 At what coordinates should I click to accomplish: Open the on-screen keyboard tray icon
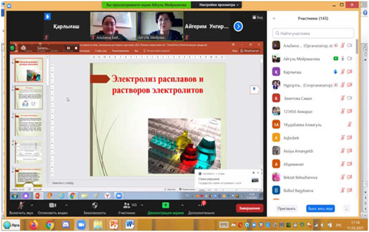[x=224, y=225]
